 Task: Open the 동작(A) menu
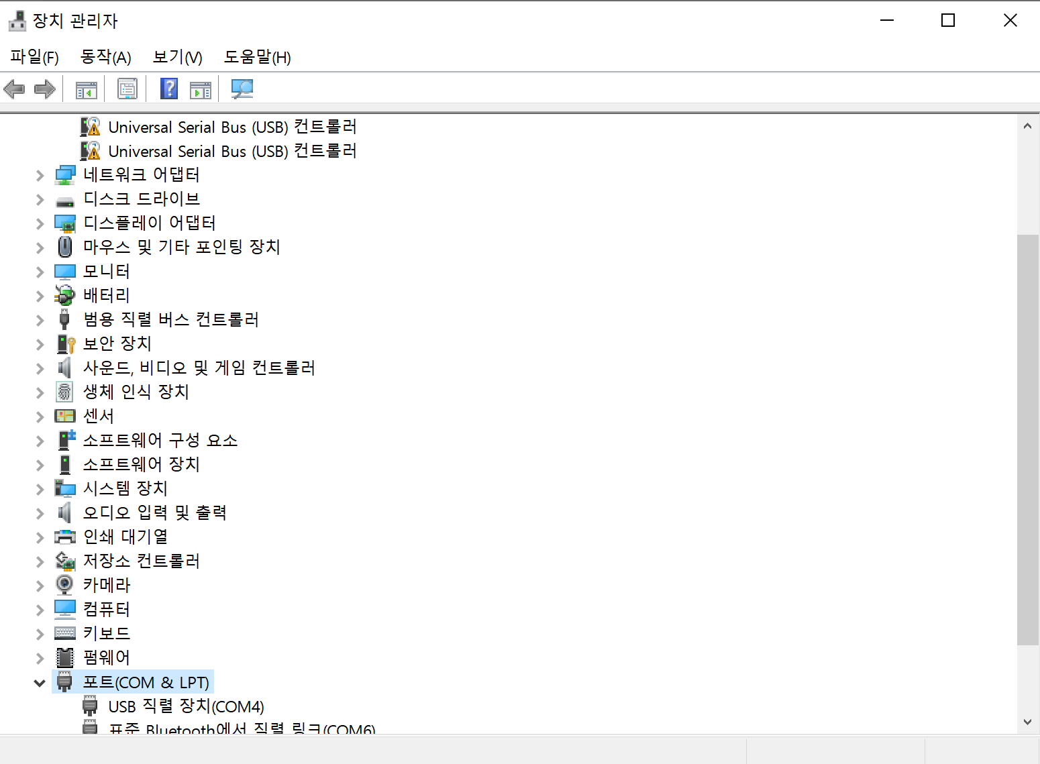click(x=105, y=58)
